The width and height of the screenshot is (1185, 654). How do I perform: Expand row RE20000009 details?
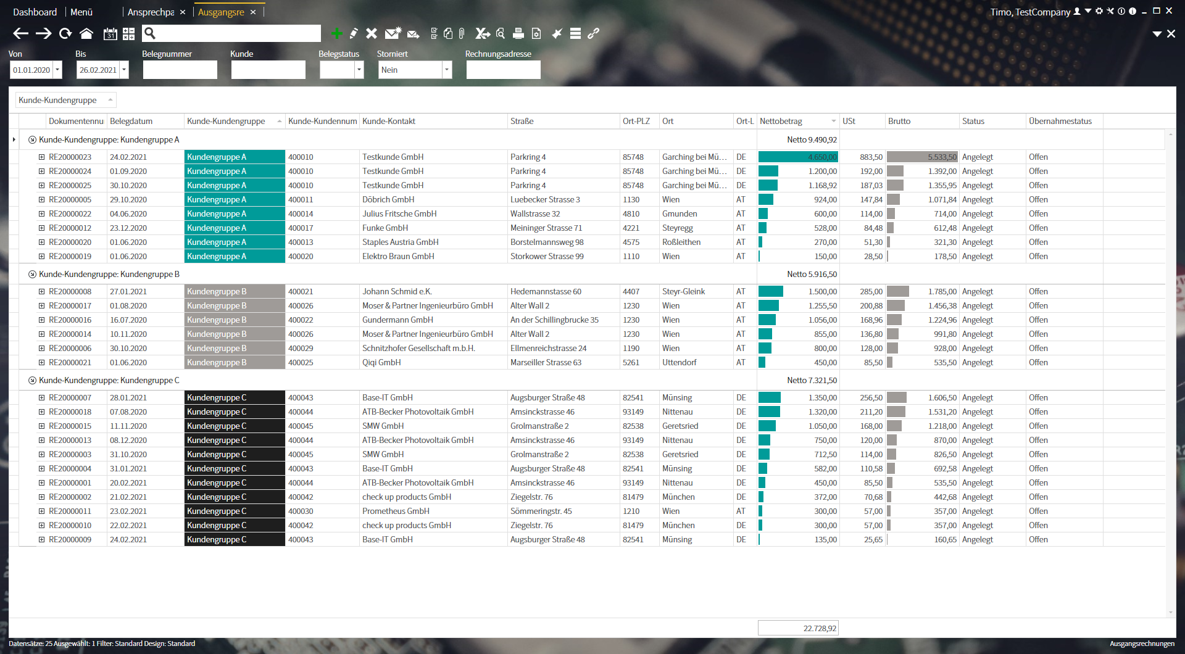pyautogui.click(x=41, y=540)
